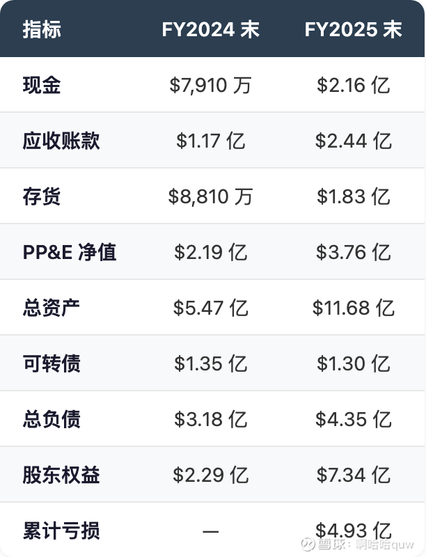Click the $11.68 亿 total assets value
426x557 pixels.
pos(353,308)
